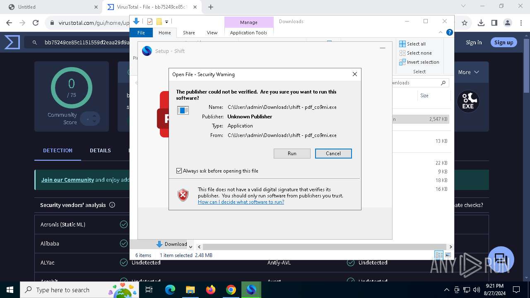The width and height of the screenshot is (530, 298).
Task: Click Explorer horizontal scrollbar right arrow
Action: (x=450, y=247)
